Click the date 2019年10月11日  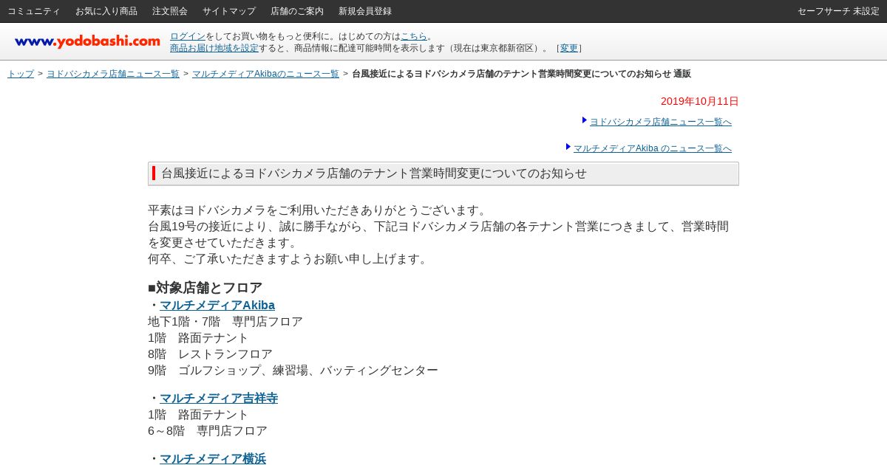tap(700, 101)
